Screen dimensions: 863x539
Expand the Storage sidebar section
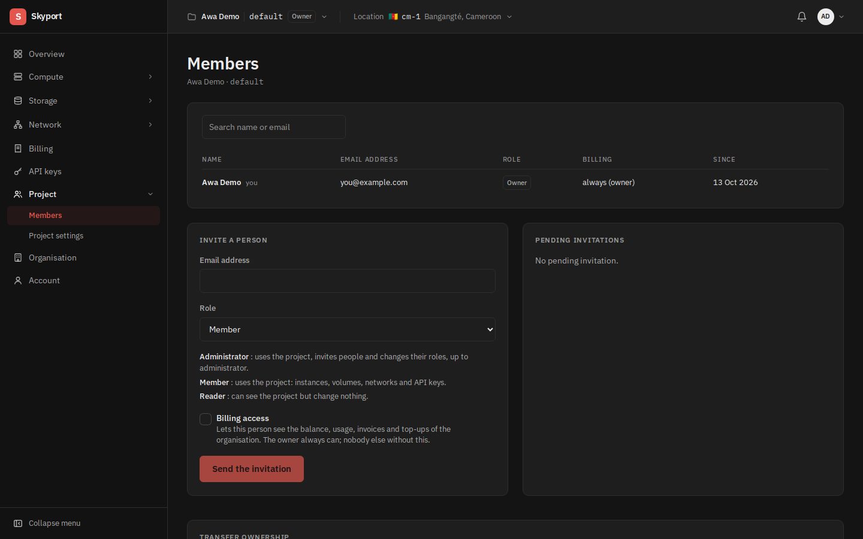[83, 101]
